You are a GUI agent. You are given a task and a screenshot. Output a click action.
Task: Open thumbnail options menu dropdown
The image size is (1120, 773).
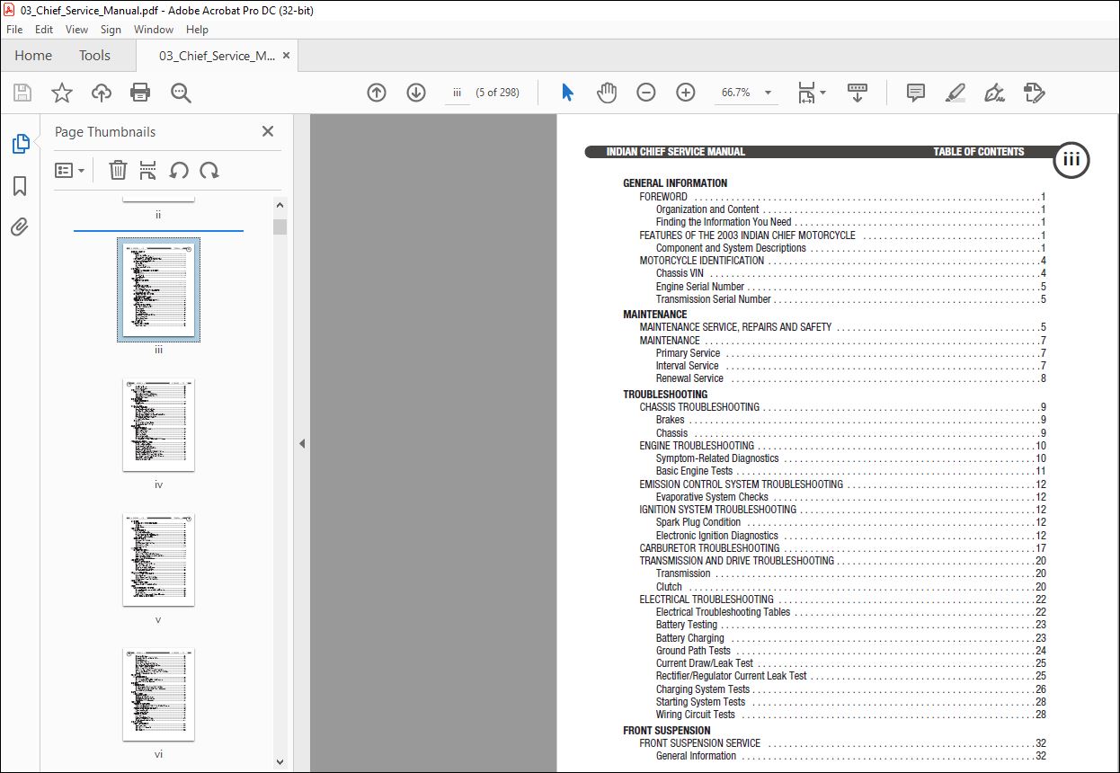pos(70,170)
